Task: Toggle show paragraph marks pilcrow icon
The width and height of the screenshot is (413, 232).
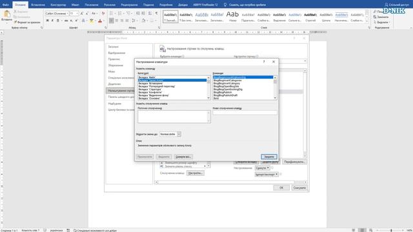Action: pyautogui.click(x=156, y=14)
